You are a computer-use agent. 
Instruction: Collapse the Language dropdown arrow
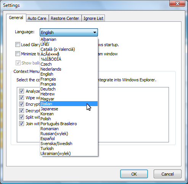pos(95,32)
